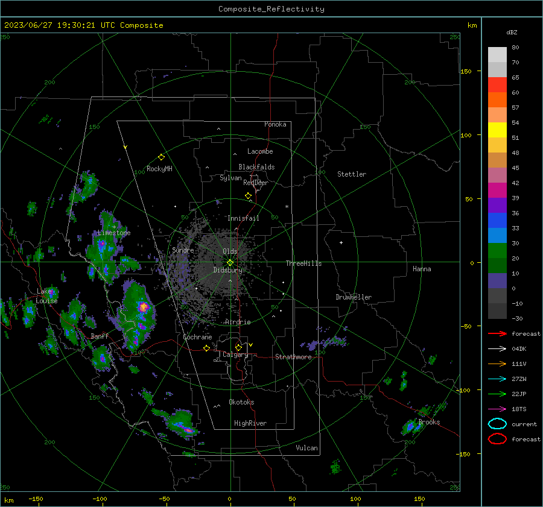Select the green 30–20 dBZ swatch
This screenshot has width=543, height=507.
pos(497,250)
